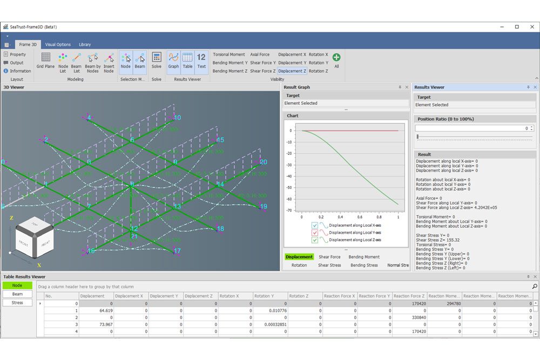Open the application menu button
The width and height of the screenshot is (540, 360).
tap(7, 45)
